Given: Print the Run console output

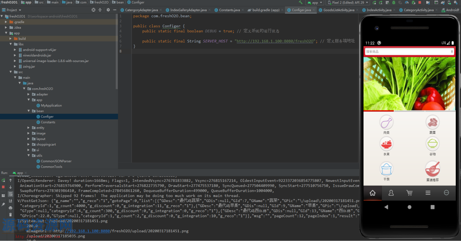Looking at the screenshot, I should [x=10, y=208].
